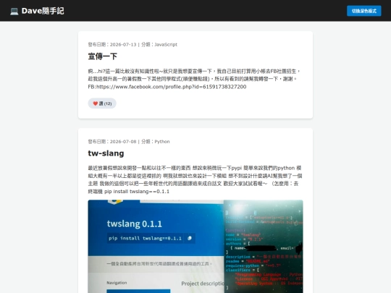Click twslang 0.1.1 heading in image
The height and width of the screenshot is (293, 391).
point(135,224)
